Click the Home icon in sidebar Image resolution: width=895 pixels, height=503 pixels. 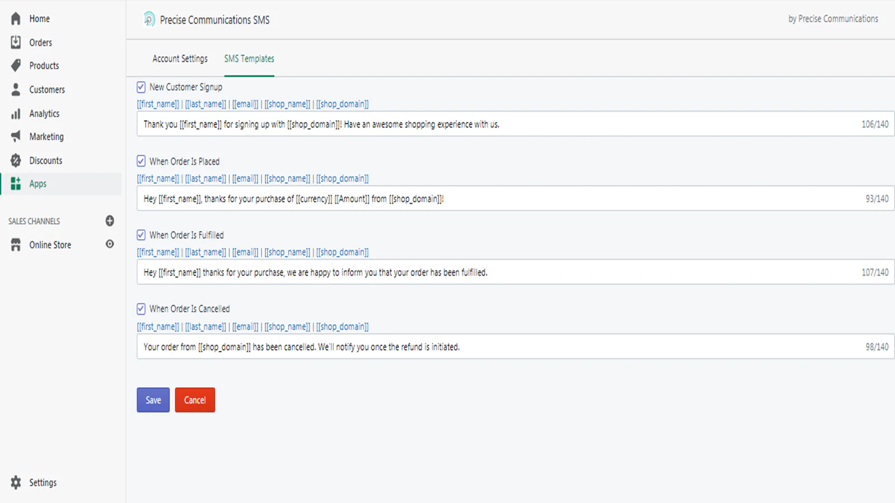click(16, 18)
